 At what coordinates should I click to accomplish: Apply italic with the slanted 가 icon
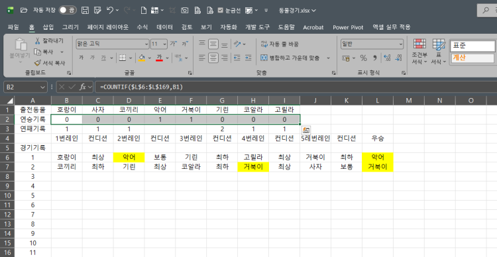(92, 58)
